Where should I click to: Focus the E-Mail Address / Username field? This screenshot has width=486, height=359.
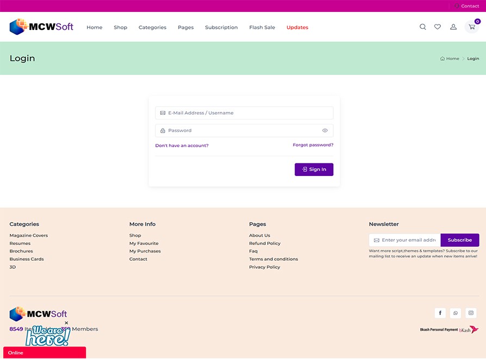(245, 113)
